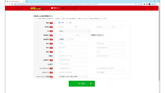Select the 法人 radio button
Screen dimensions: 165x93
[67, 22]
